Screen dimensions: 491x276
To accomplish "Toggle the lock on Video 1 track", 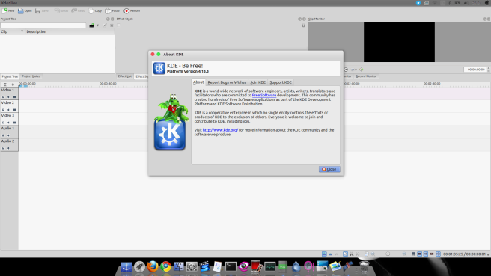I will [x=4, y=97].
